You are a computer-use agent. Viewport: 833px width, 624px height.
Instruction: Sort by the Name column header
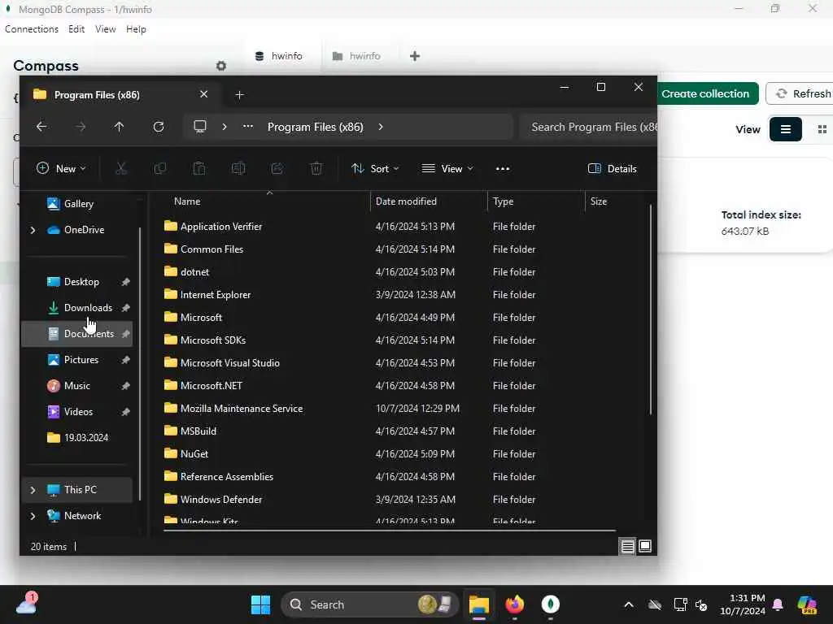pos(187,201)
